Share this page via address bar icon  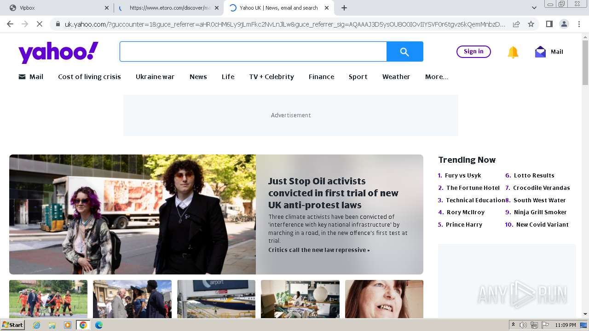coord(516,24)
